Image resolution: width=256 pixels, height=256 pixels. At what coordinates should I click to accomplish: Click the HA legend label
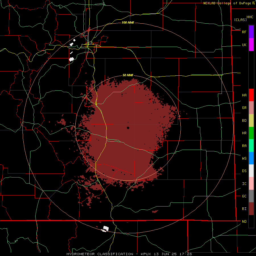(244, 95)
